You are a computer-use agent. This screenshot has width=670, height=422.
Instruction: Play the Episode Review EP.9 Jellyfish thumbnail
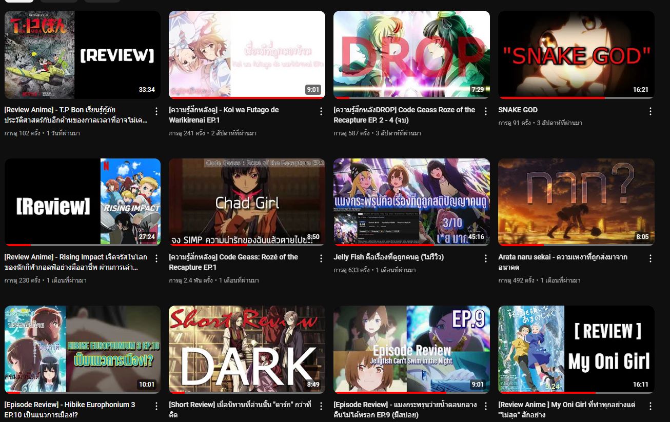[x=411, y=350]
